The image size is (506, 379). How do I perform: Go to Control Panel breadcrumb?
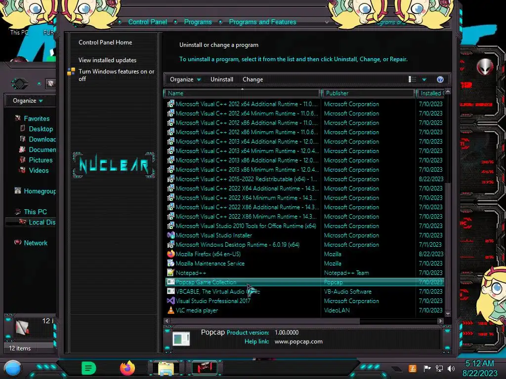147,22
